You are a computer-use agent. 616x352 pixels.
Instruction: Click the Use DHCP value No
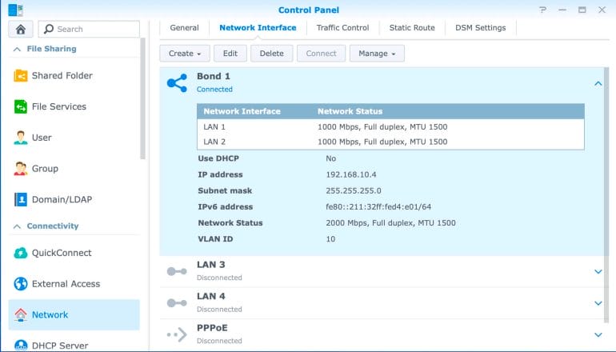pos(330,158)
